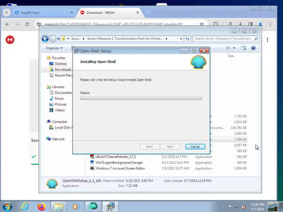Open Chrome three-dot menu
This screenshot has height=212, width=283.
click(x=270, y=24)
